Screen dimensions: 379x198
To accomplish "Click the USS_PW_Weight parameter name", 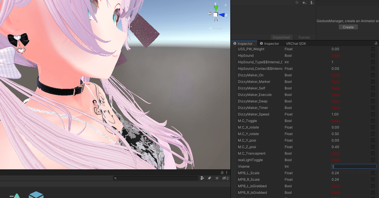I will click(251, 49).
